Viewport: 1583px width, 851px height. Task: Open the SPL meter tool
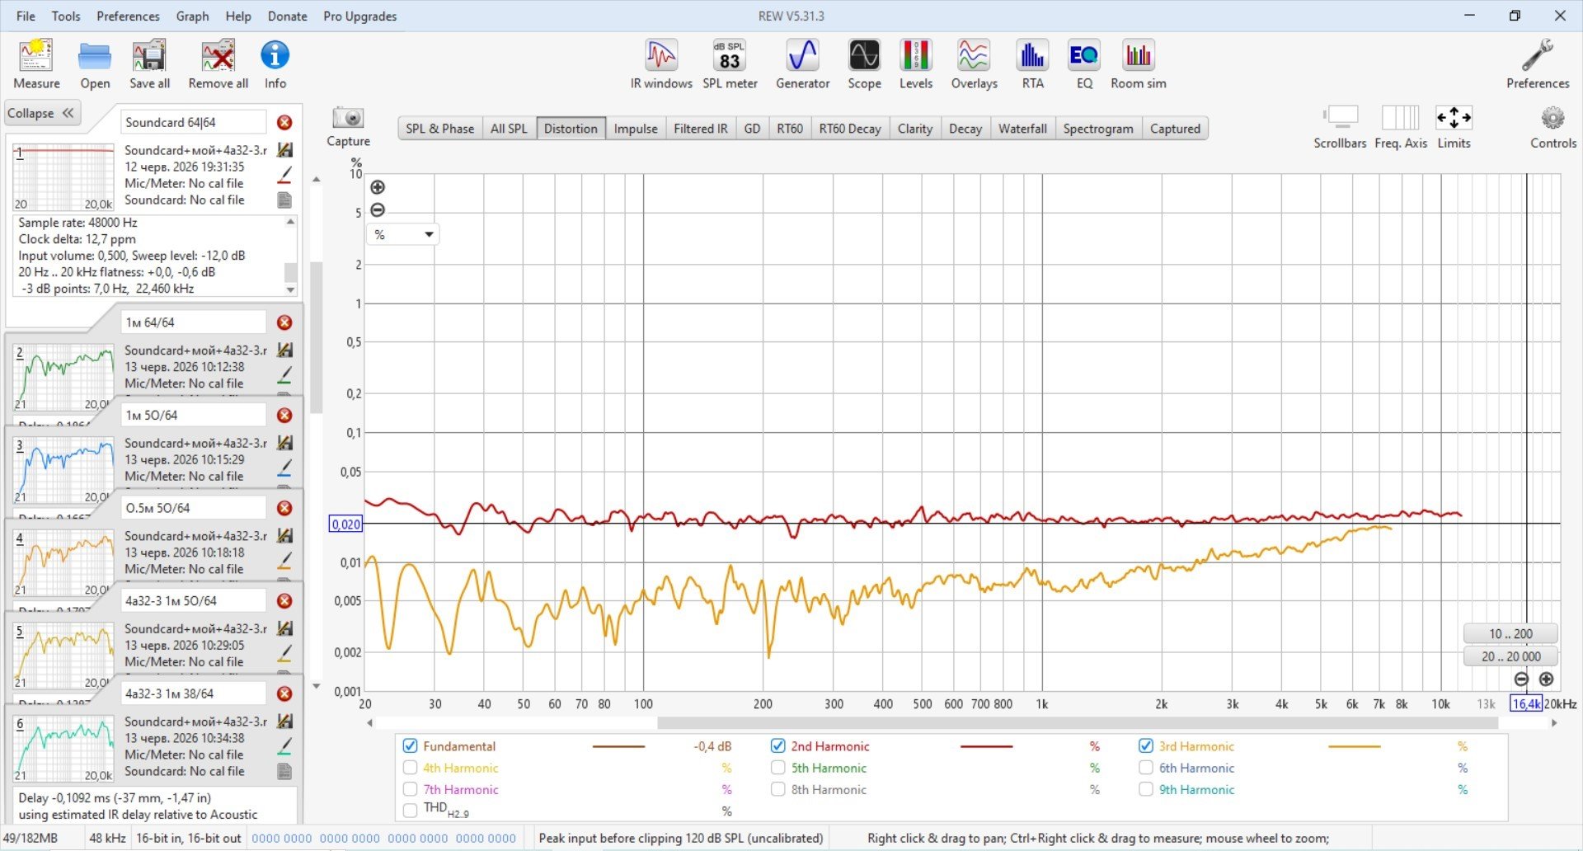pos(730,64)
